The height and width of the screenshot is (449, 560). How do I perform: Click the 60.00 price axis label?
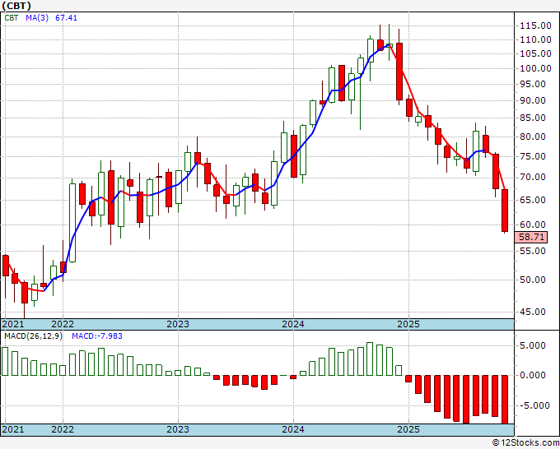533,224
